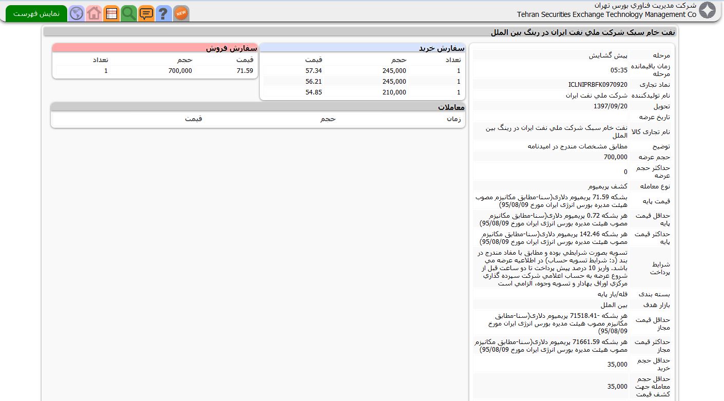
Task: Click the کشف پریمیوم transaction type
Action: point(608,186)
